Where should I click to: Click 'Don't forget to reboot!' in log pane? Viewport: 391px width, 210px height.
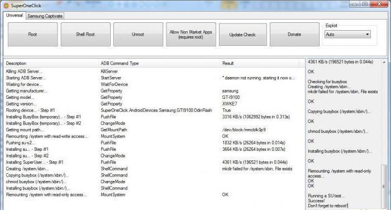[328, 206]
